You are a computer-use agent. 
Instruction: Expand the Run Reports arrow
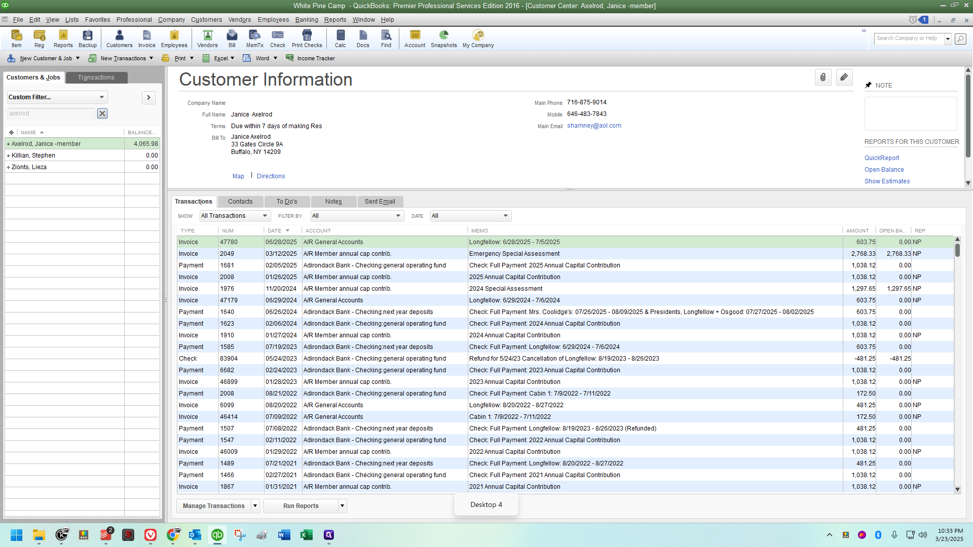(x=343, y=505)
